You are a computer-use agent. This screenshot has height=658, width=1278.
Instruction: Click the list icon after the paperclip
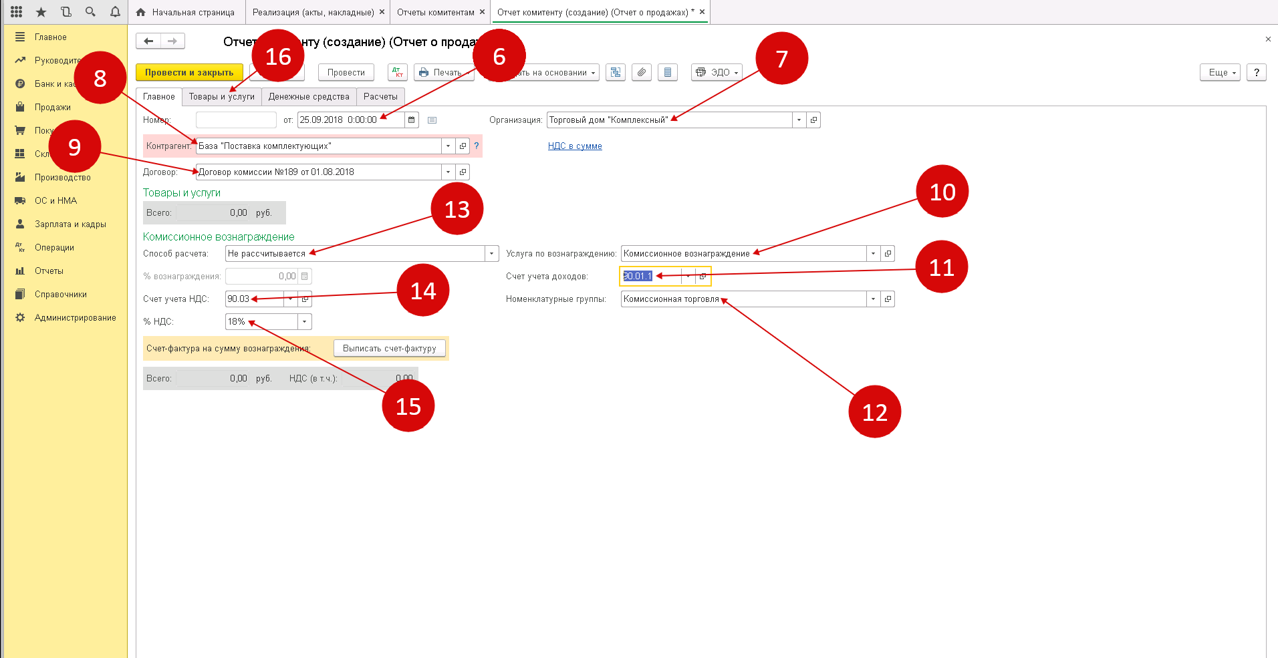668,72
